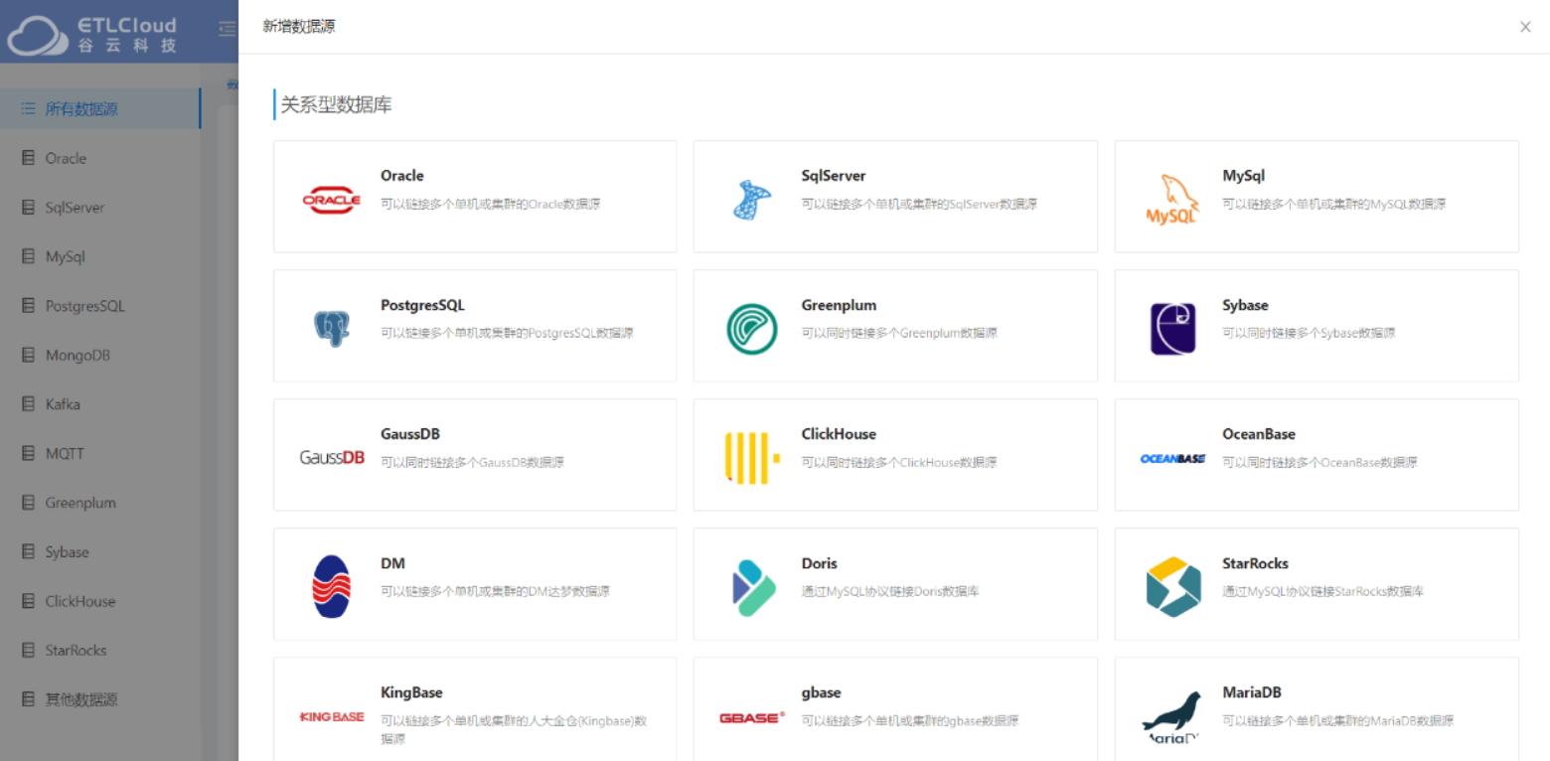Click the icon beside sidebar Oracle

[28, 158]
